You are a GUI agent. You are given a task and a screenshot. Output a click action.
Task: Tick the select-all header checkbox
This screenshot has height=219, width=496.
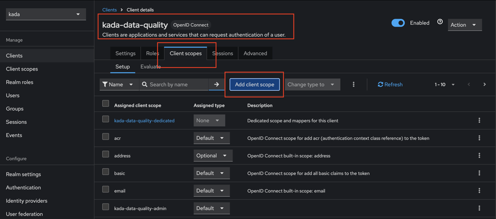[x=106, y=103]
